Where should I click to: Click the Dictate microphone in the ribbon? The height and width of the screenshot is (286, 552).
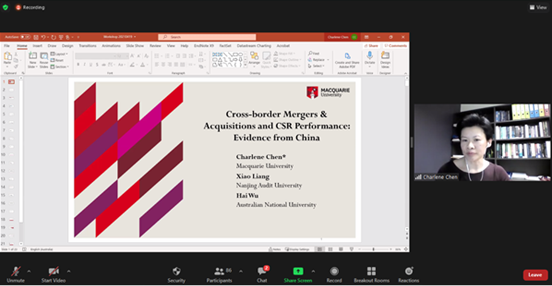370,58
